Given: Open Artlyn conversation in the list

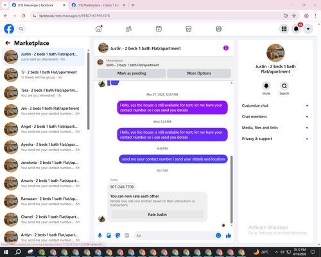Looking at the screenshot, I should coord(43,237).
